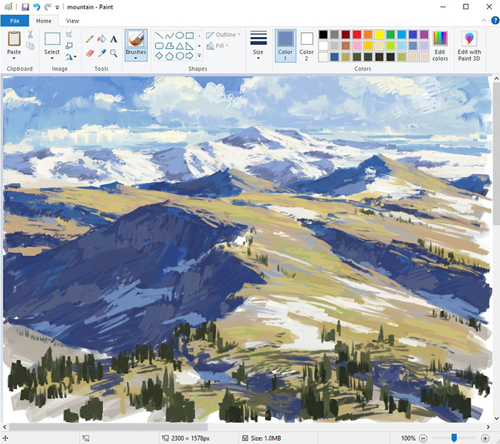
Task: Select the Text tool
Action: tap(114, 39)
